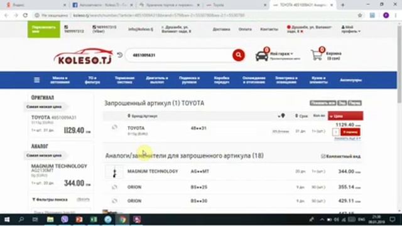Open the Body and elements category
The image size is (402, 226).
point(318,80)
